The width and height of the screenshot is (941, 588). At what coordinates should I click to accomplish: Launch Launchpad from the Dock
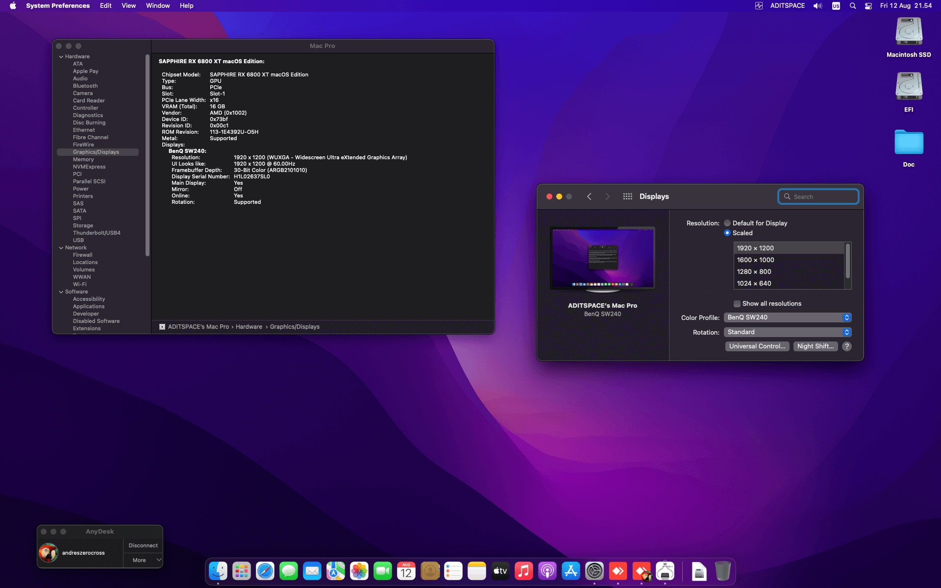[x=242, y=570]
